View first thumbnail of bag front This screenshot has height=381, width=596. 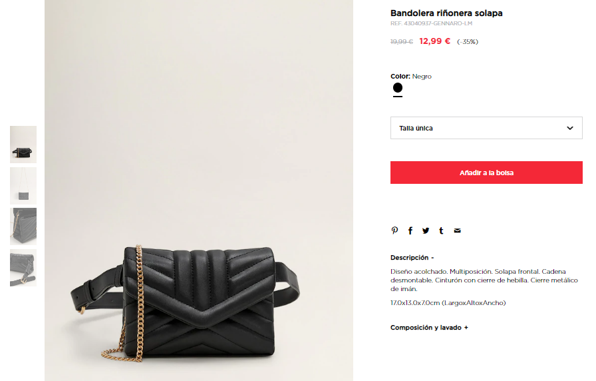(x=23, y=145)
